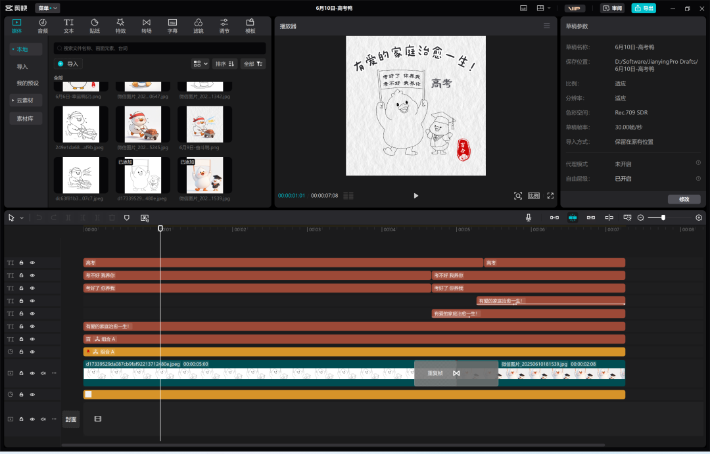Open the 贴纸 stickers tab

coord(95,26)
